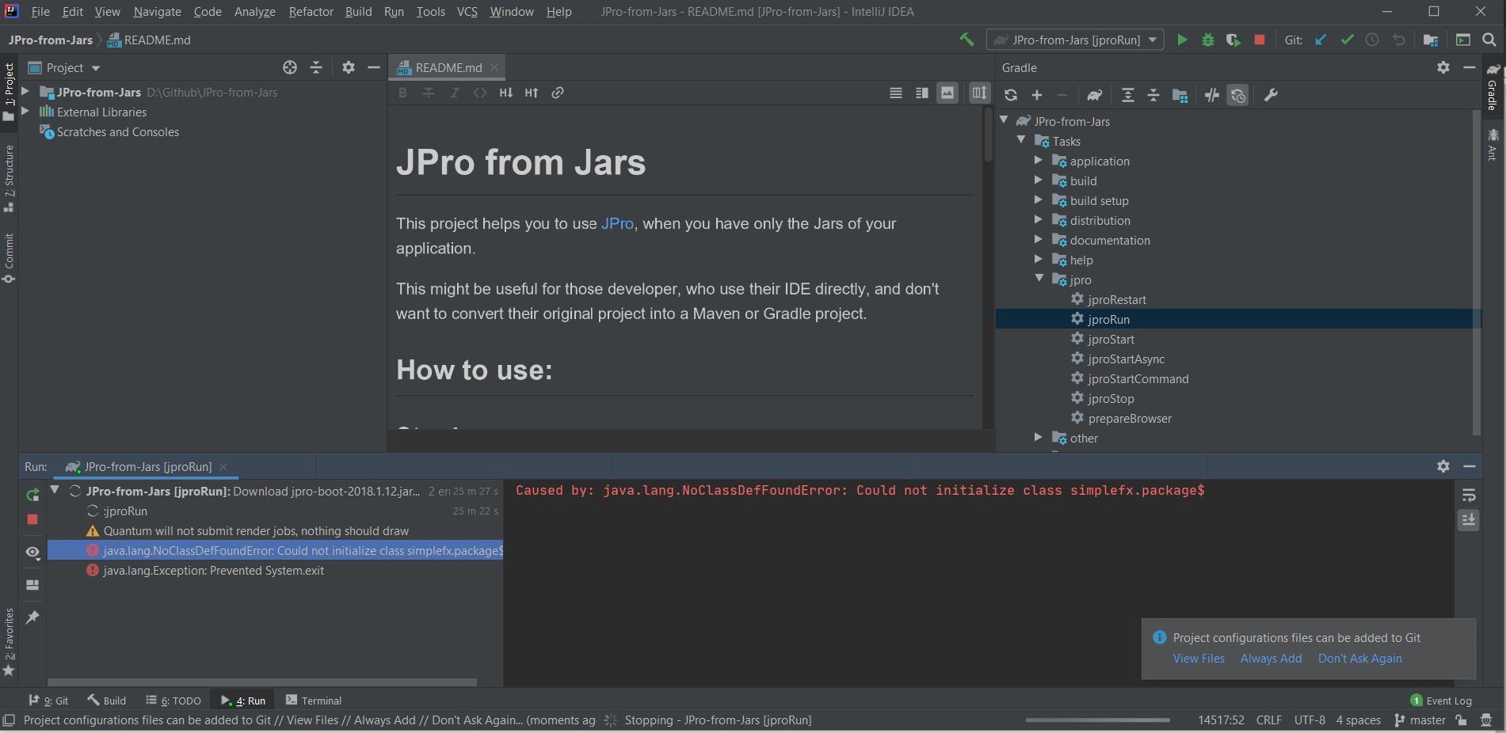Execute a Gradle task using the elephant icon
This screenshot has height=733, width=1506.
(1094, 95)
